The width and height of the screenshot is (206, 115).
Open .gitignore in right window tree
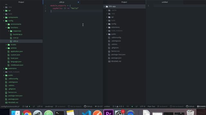(115, 48)
